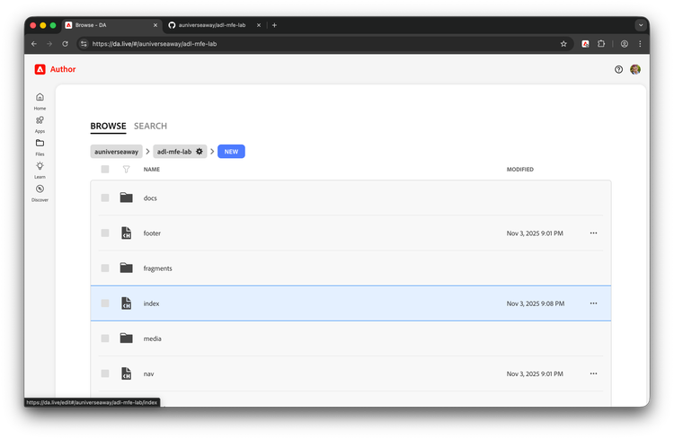Image resolution: width=674 pixels, height=439 pixels.
Task: Click the filter funnel icon
Action: [126, 169]
